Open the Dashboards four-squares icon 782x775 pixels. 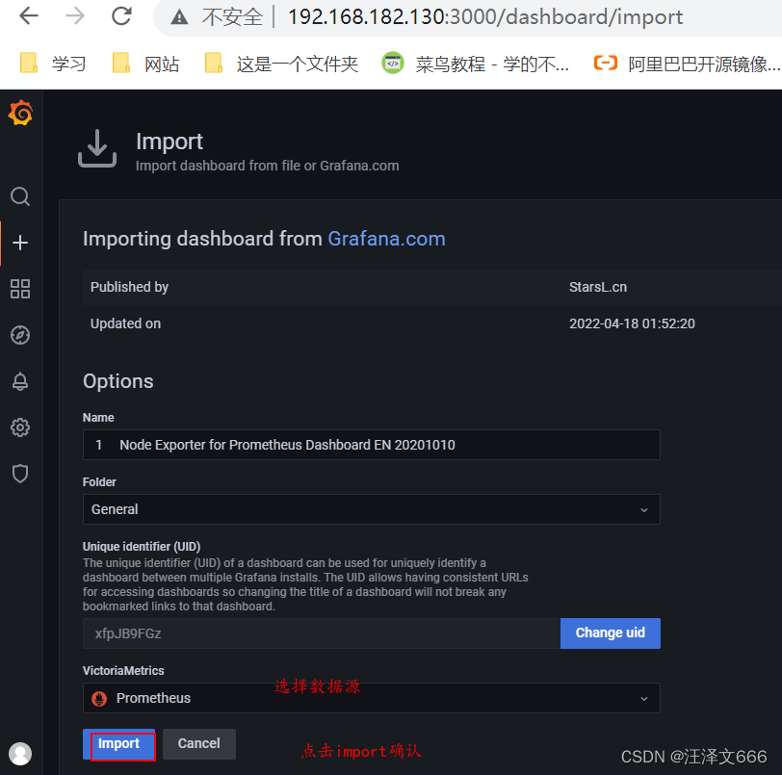(20, 289)
